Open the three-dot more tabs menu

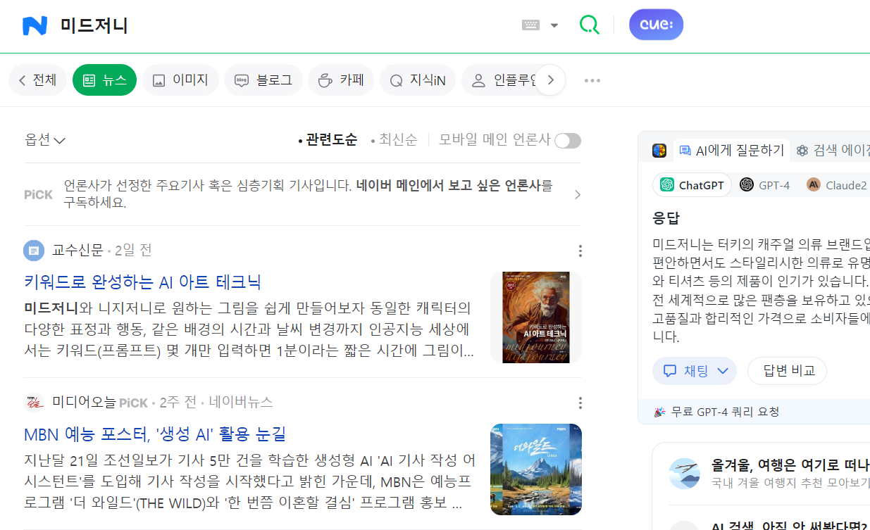[592, 80]
